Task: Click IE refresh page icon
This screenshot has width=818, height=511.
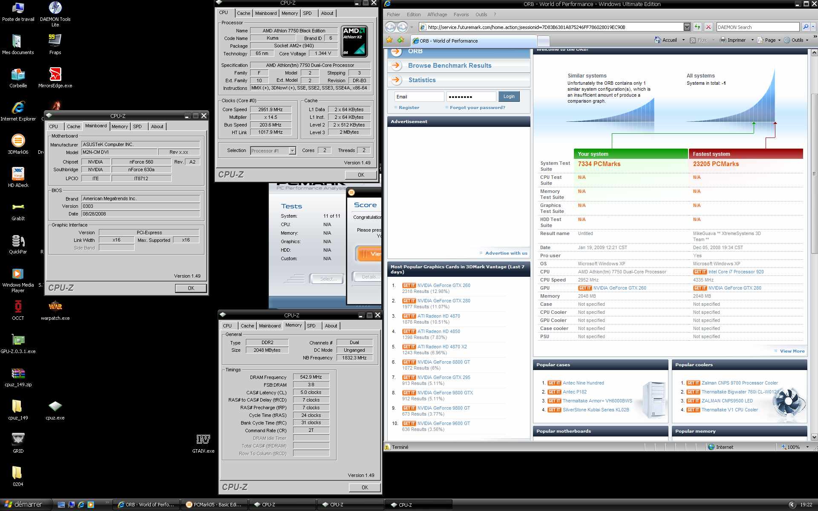Action: tap(697, 27)
